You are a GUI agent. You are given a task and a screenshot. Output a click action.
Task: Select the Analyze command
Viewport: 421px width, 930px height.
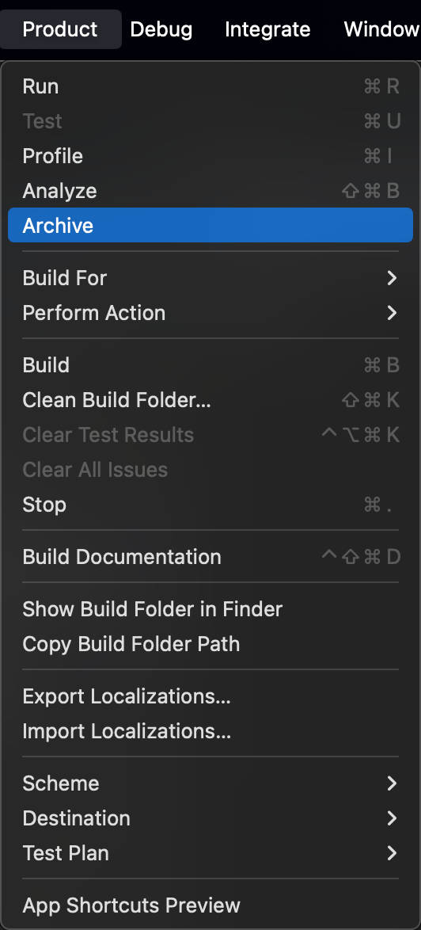pos(210,191)
